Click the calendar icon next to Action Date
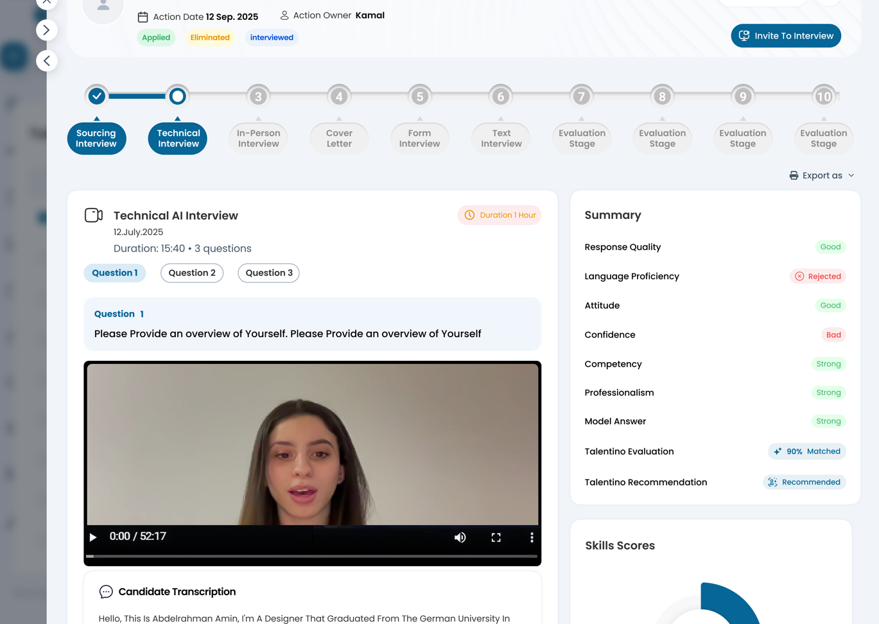Screen dimensions: 879x624 (x=143, y=17)
